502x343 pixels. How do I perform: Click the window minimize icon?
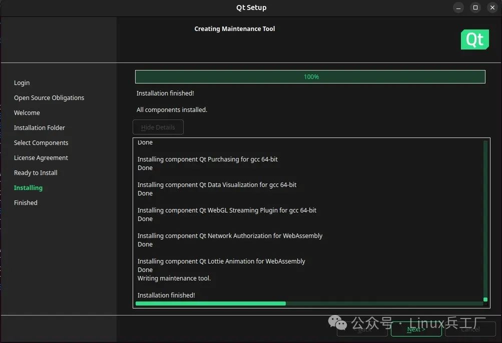point(458,7)
